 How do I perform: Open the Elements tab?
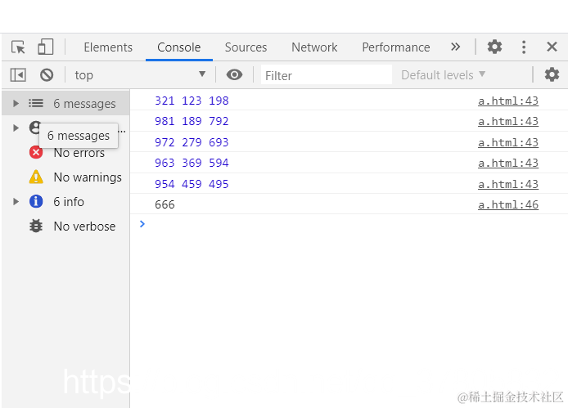108,47
